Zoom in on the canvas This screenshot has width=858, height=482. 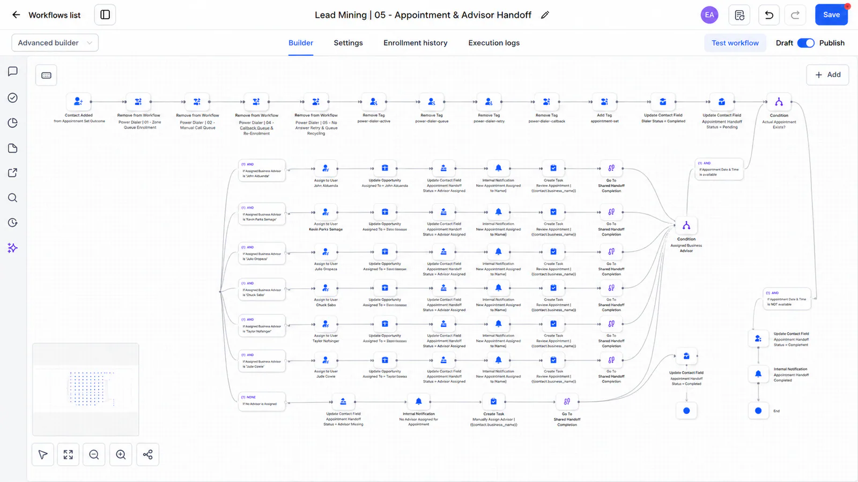pos(121,455)
